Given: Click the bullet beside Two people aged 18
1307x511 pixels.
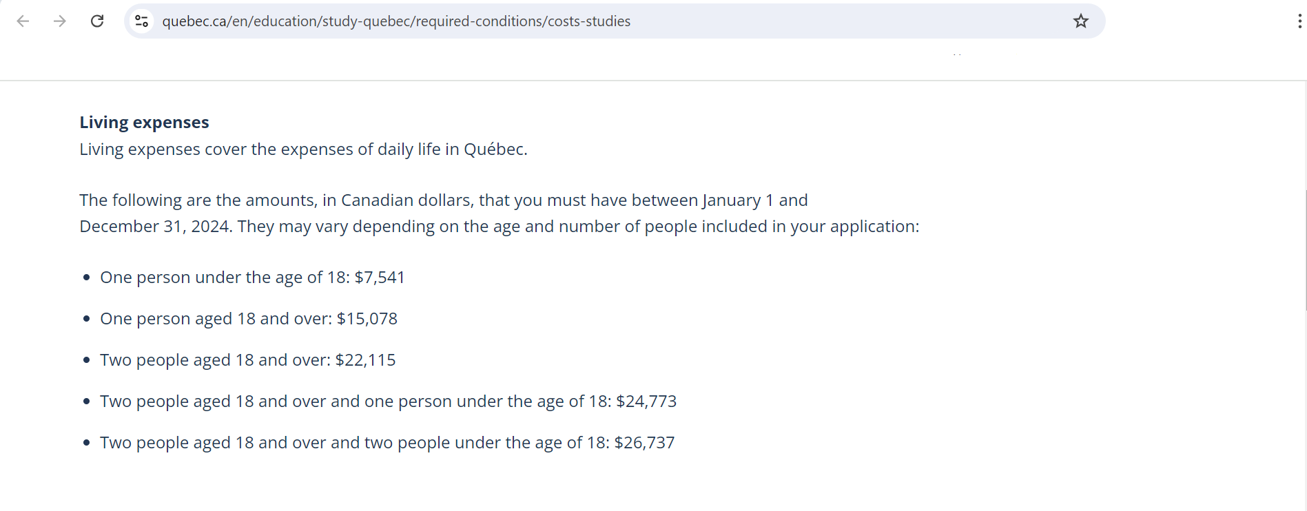Looking at the screenshot, I should pos(86,359).
